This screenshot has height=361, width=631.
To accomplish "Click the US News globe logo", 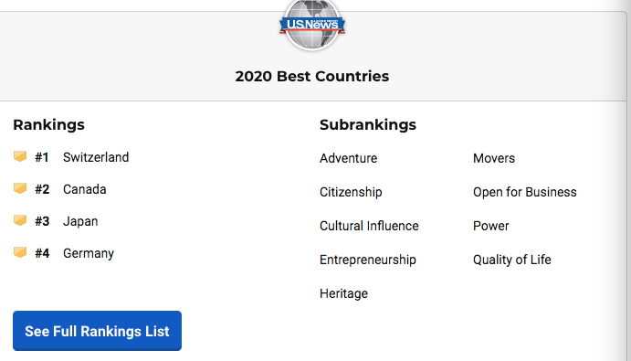I will [x=312, y=24].
